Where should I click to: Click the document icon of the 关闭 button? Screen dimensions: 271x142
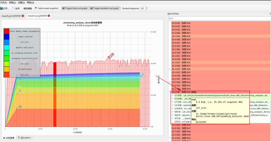pyautogui.click(x=13, y=8)
